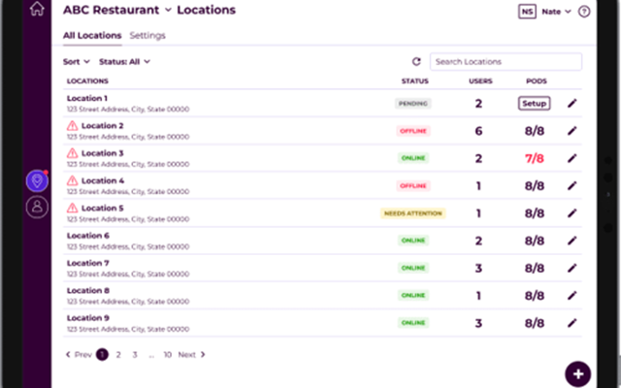Click users count 6 for Location 2
621x388 pixels.
478,131
